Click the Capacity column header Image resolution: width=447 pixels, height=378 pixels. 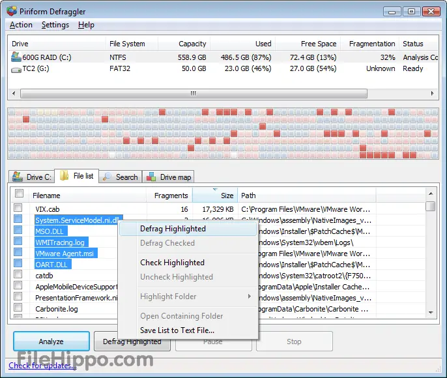click(x=184, y=44)
